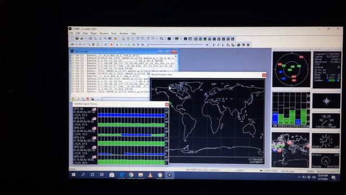Click the Open folder toolbar icon

pyautogui.click(x=82, y=38)
